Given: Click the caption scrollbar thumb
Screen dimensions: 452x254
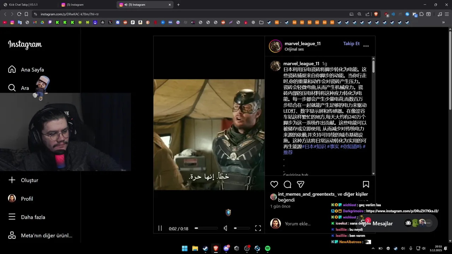Looking at the screenshot, I should click(x=373, y=67).
